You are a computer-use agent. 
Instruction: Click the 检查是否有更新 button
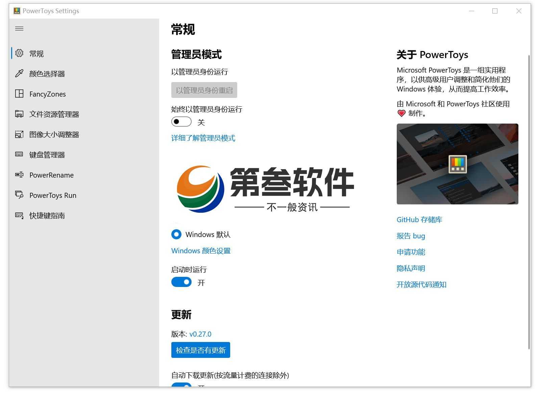(x=201, y=350)
